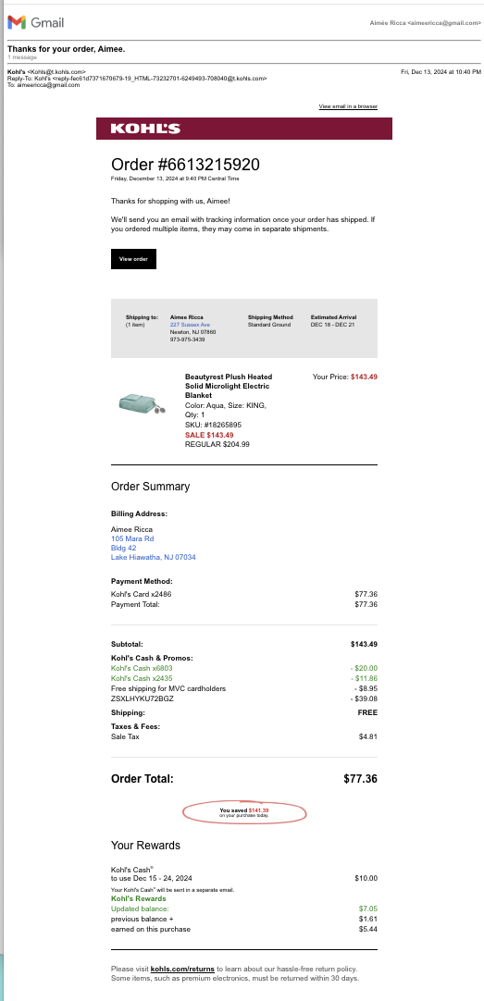Click the Gmail logo icon
Viewport: 484px width, 1001px height.
point(17,22)
